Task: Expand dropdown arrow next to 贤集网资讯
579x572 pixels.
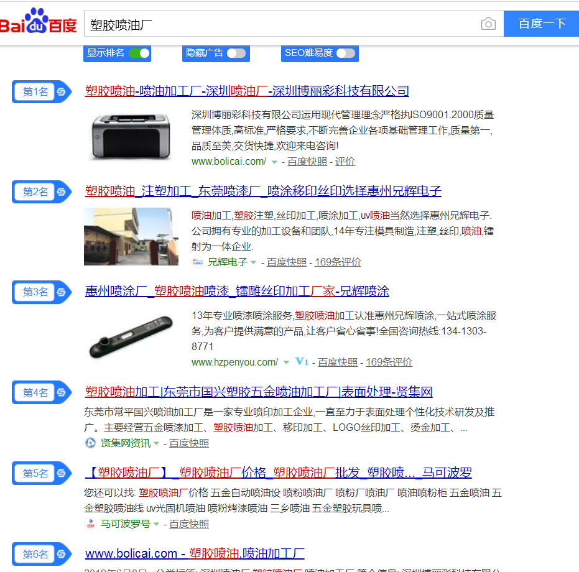Action: (x=156, y=443)
